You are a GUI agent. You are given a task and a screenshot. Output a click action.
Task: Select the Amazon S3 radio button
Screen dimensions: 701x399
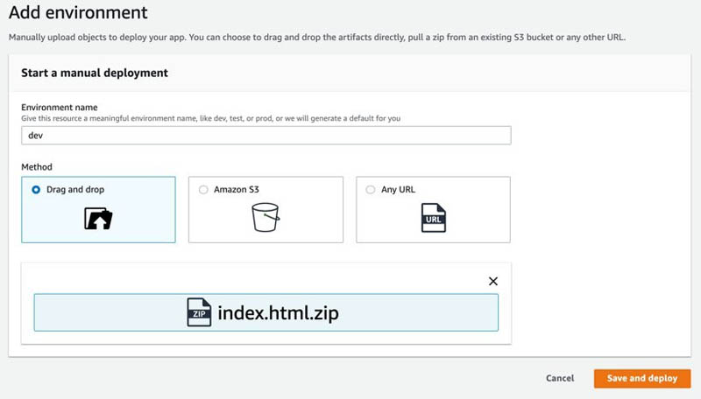coord(203,190)
